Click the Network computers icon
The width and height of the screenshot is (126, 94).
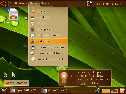[x=33, y=41]
